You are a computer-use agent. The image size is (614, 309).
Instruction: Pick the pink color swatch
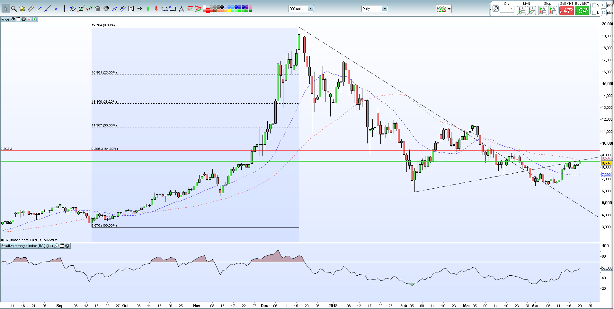250,7
